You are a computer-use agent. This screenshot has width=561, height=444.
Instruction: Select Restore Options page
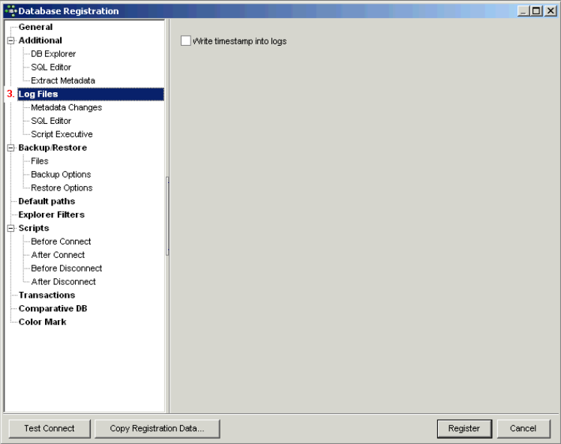pos(61,187)
